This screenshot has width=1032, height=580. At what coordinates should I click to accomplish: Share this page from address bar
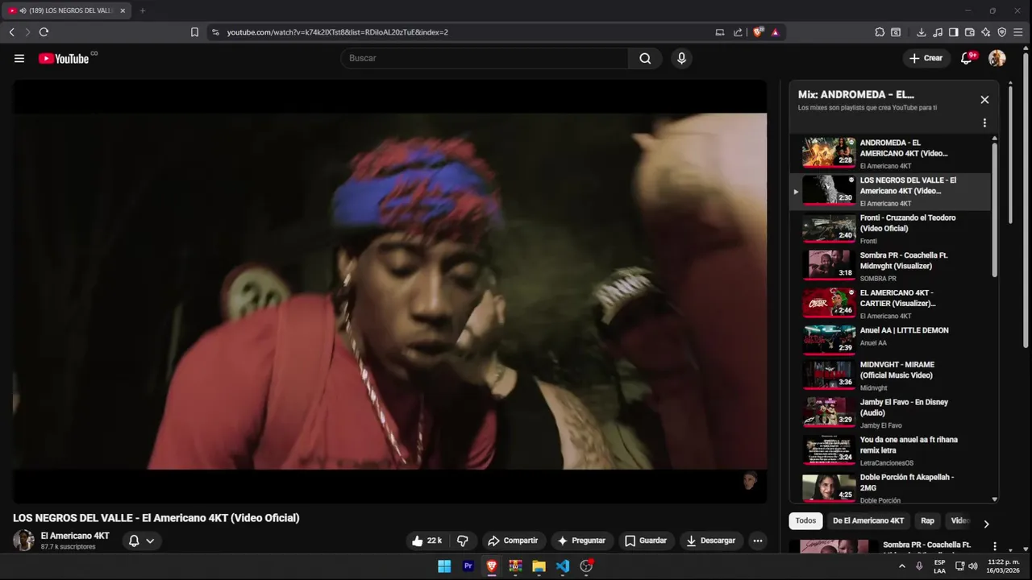click(x=738, y=32)
